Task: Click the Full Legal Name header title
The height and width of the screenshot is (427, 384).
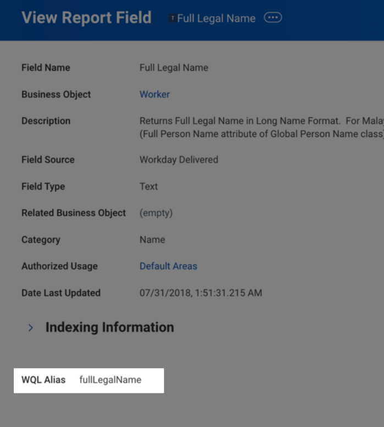Action: pos(216,19)
